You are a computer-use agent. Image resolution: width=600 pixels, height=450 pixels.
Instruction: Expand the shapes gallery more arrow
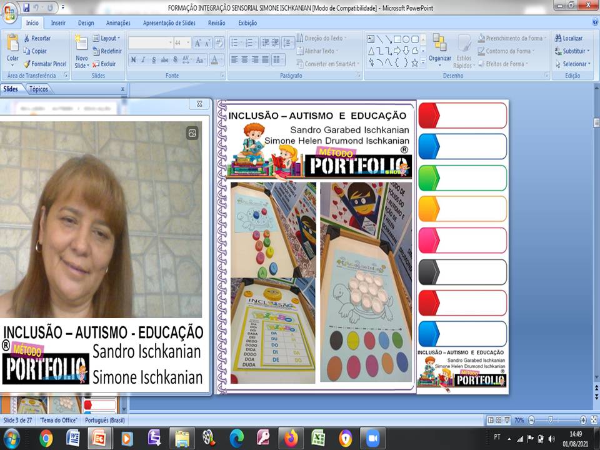coord(423,62)
